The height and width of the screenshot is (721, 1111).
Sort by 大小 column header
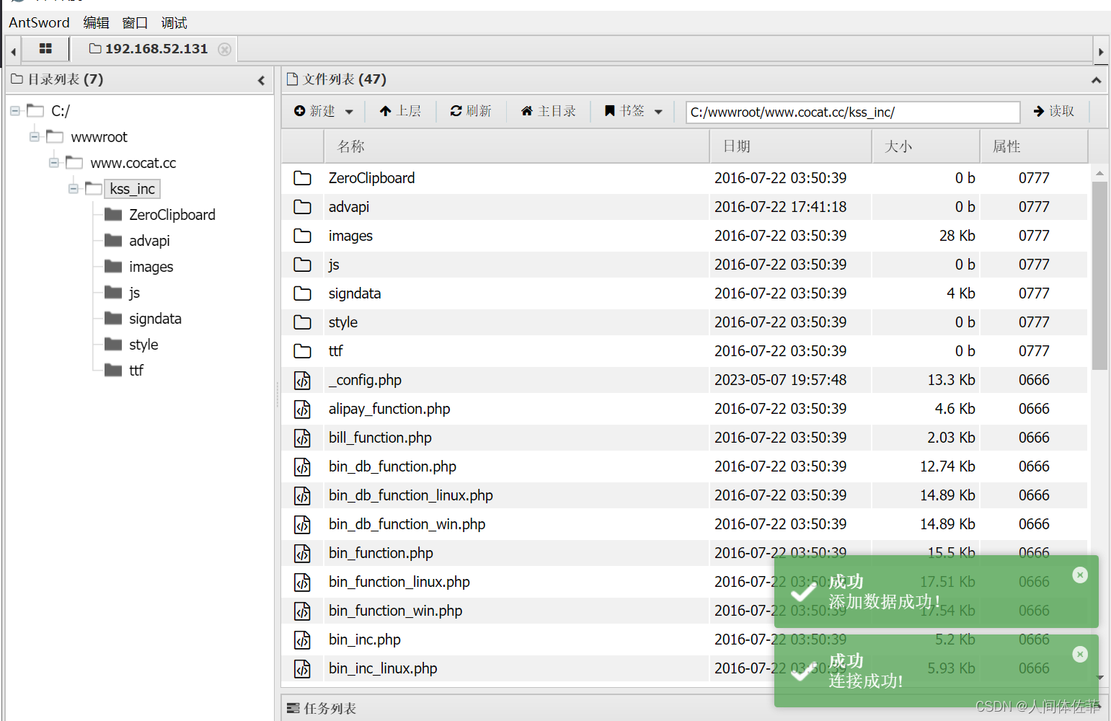[926, 146]
